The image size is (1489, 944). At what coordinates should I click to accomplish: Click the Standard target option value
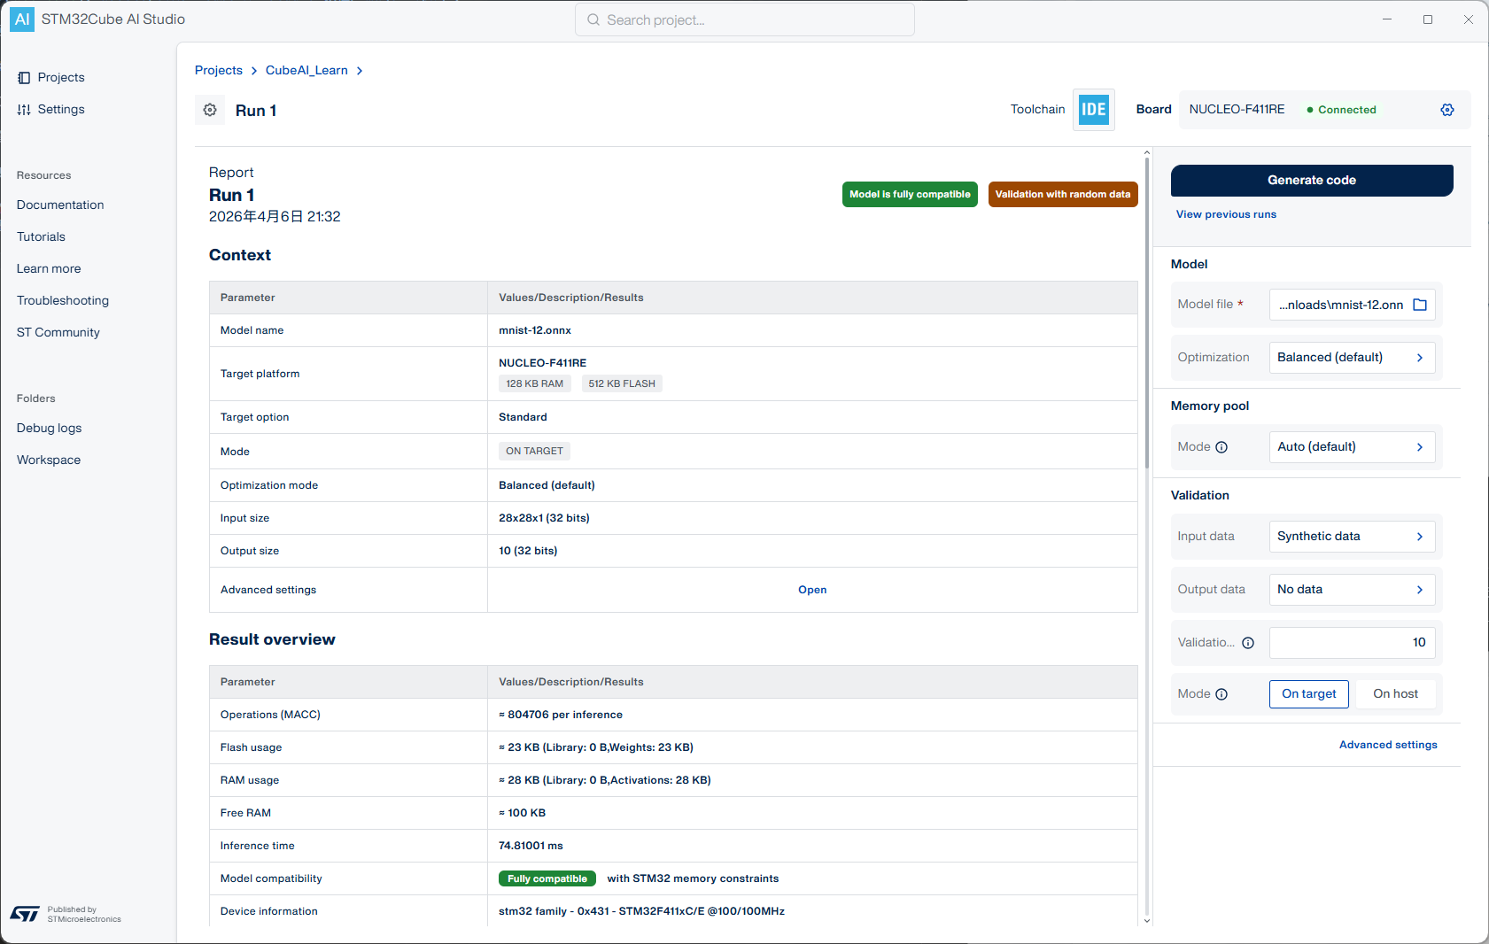(523, 417)
